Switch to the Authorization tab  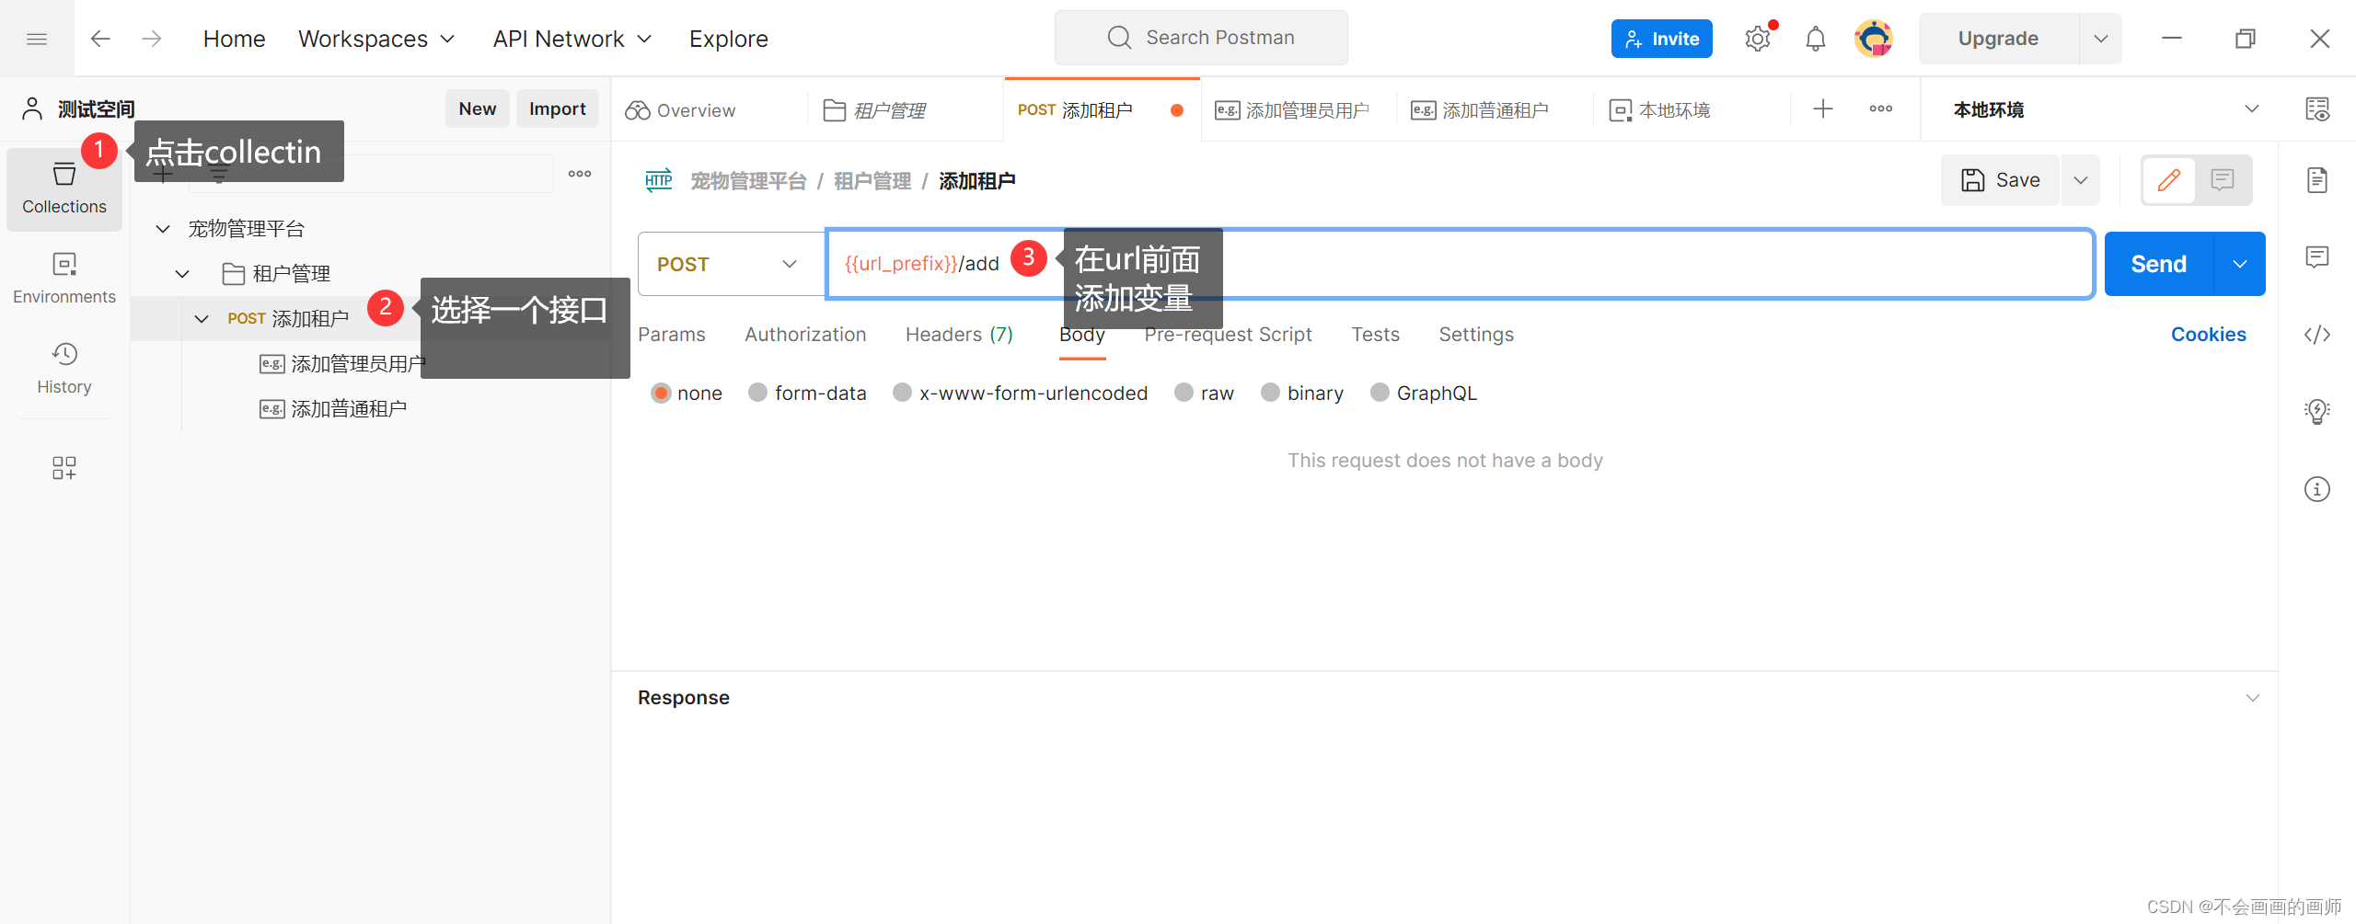pyautogui.click(x=804, y=334)
